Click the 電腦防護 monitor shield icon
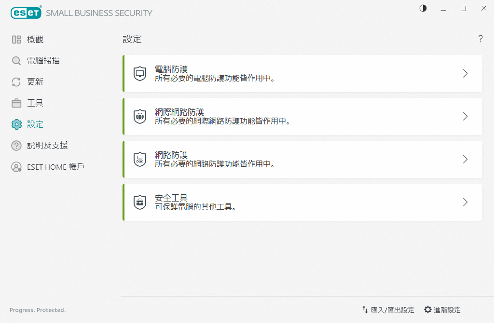 pos(140,74)
